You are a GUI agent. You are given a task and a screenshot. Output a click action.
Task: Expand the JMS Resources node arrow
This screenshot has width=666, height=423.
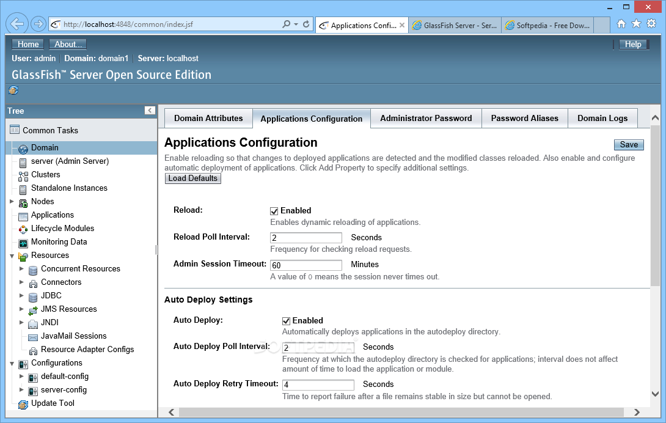pos(21,309)
